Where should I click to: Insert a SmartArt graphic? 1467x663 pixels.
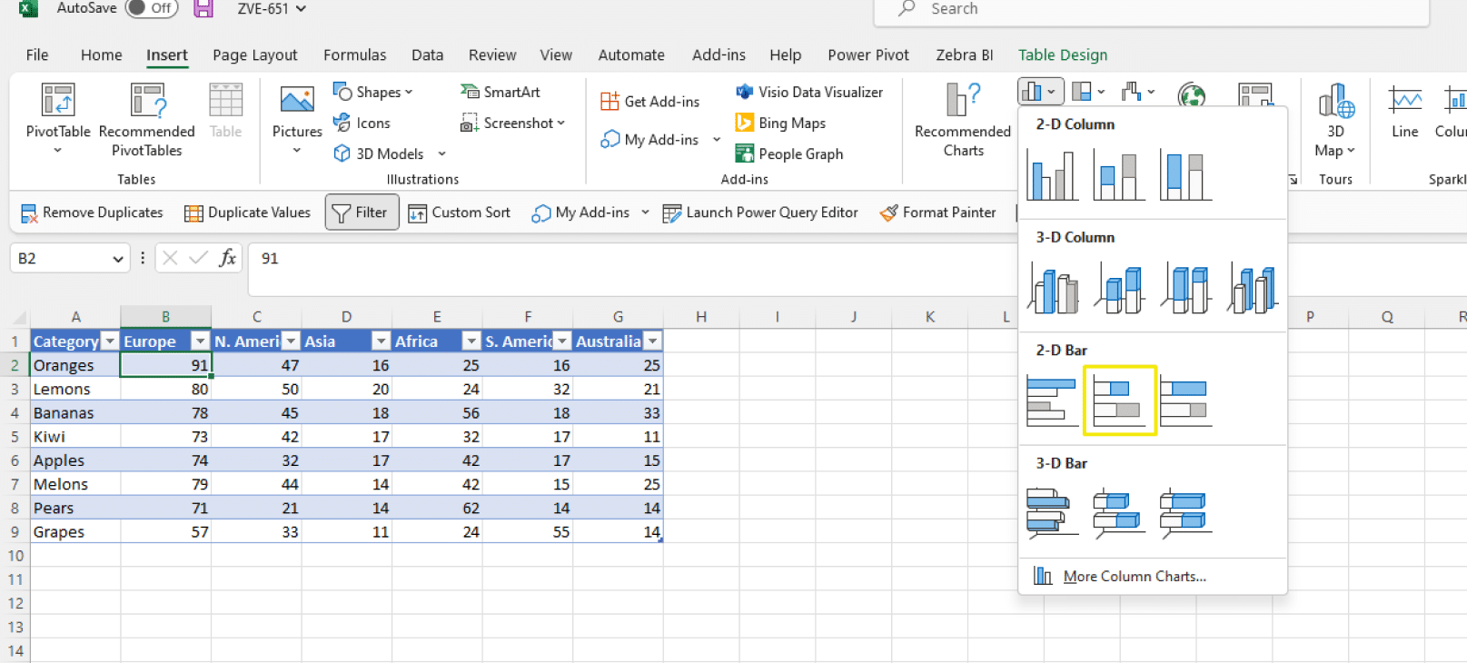[501, 92]
